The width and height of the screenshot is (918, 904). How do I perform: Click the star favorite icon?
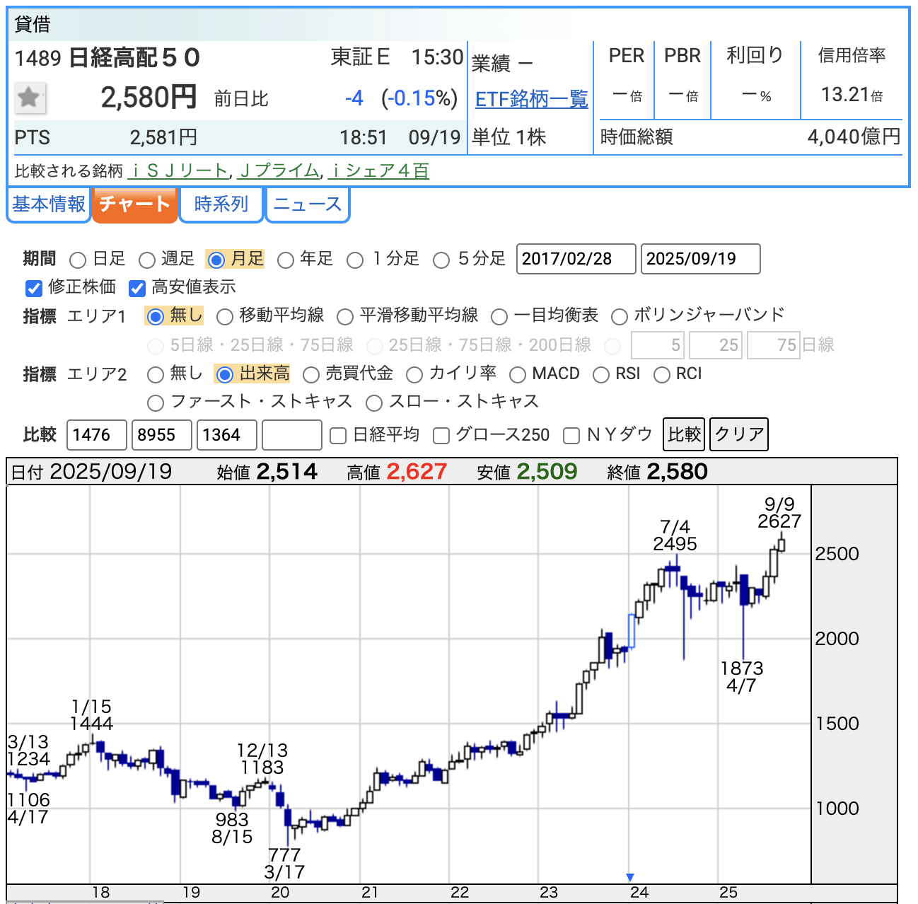pyautogui.click(x=30, y=98)
